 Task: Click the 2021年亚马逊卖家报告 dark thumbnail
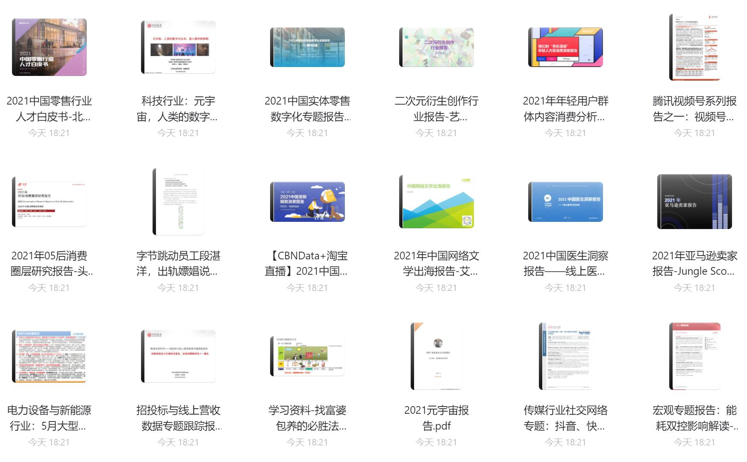(694, 202)
